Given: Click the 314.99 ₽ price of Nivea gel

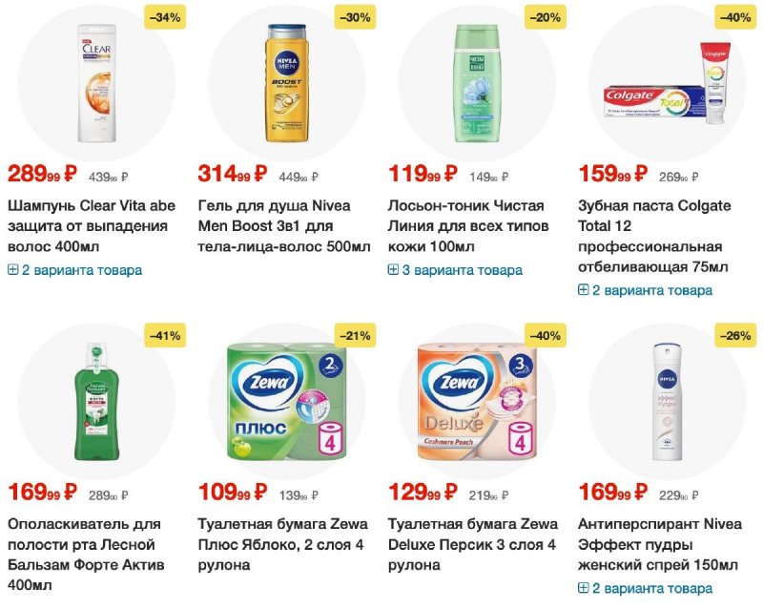Looking at the screenshot, I should coord(233,174).
